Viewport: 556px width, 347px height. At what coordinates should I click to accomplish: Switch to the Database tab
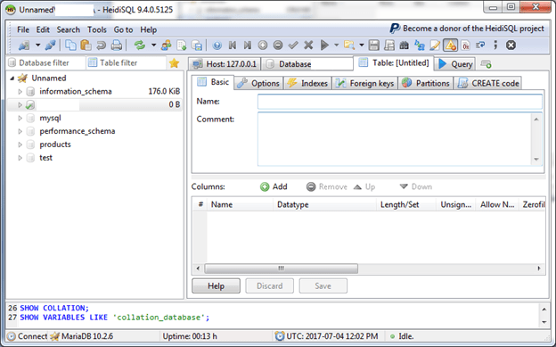307,64
